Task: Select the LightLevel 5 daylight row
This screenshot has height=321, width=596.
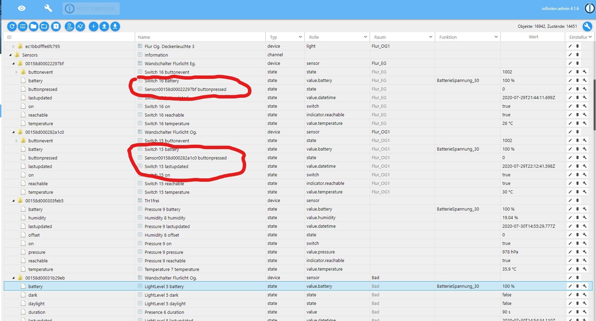Action: (x=298, y=304)
